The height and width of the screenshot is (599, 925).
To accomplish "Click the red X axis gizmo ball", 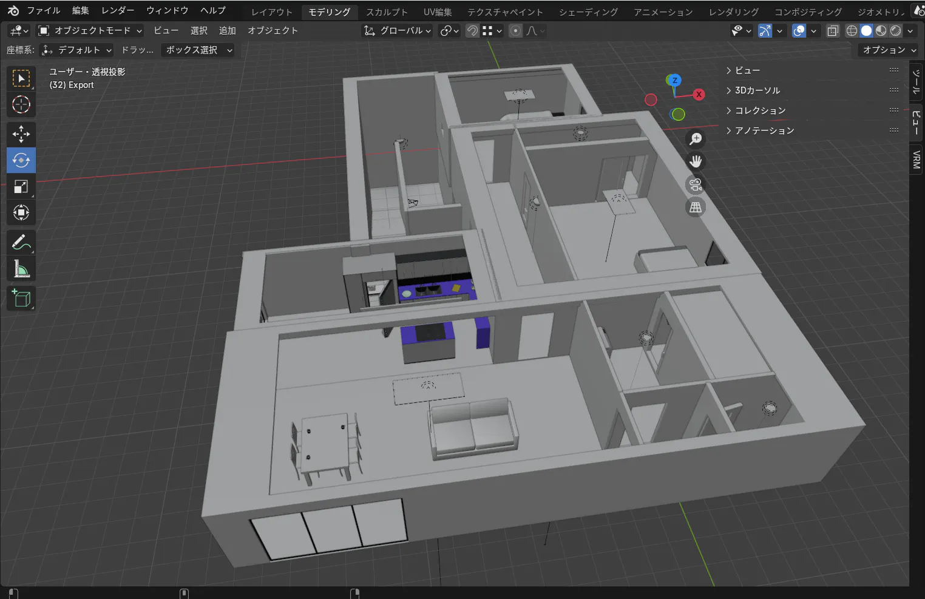I will pos(699,94).
